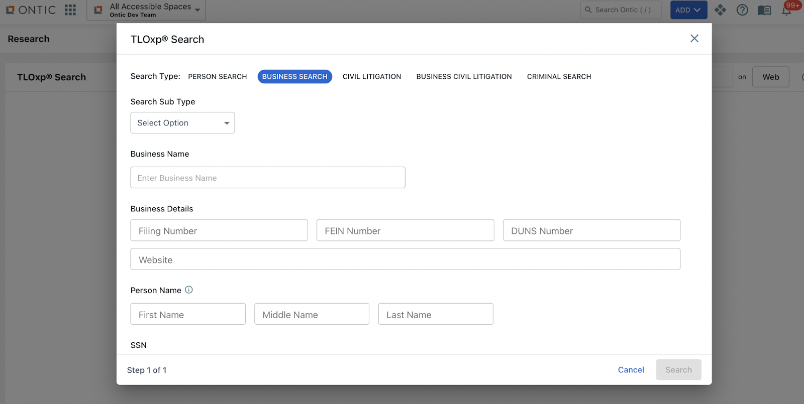
Task: Select the Business Search type
Action: click(295, 77)
